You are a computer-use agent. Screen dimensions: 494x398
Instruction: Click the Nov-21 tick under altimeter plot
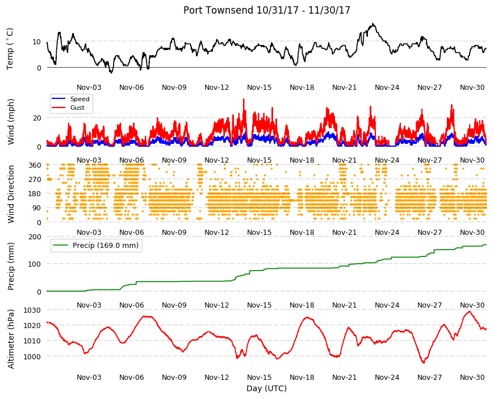[x=344, y=377]
